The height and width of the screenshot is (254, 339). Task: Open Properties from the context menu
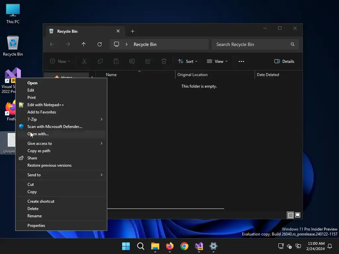coord(61,226)
